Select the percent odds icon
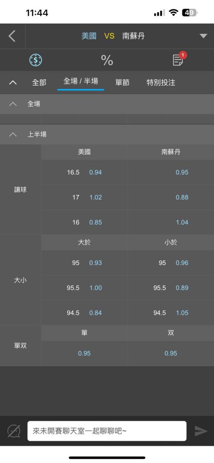This screenshot has width=214, height=463. point(107,60)
